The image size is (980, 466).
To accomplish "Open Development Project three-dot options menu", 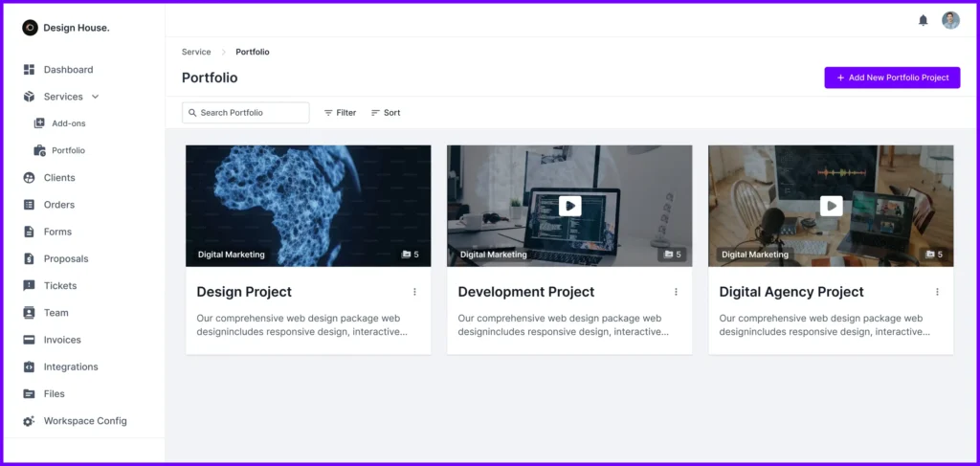I will click(676, 292).
